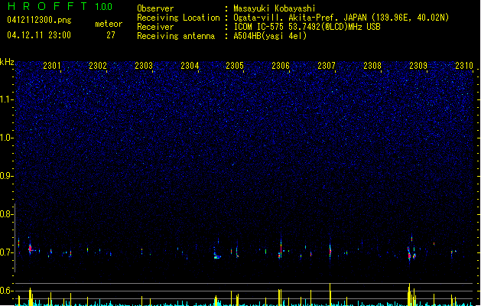The height and width of the screenshot is (306, 481).
Task: Click the 2304 time marker
Action: pos(190,66)
